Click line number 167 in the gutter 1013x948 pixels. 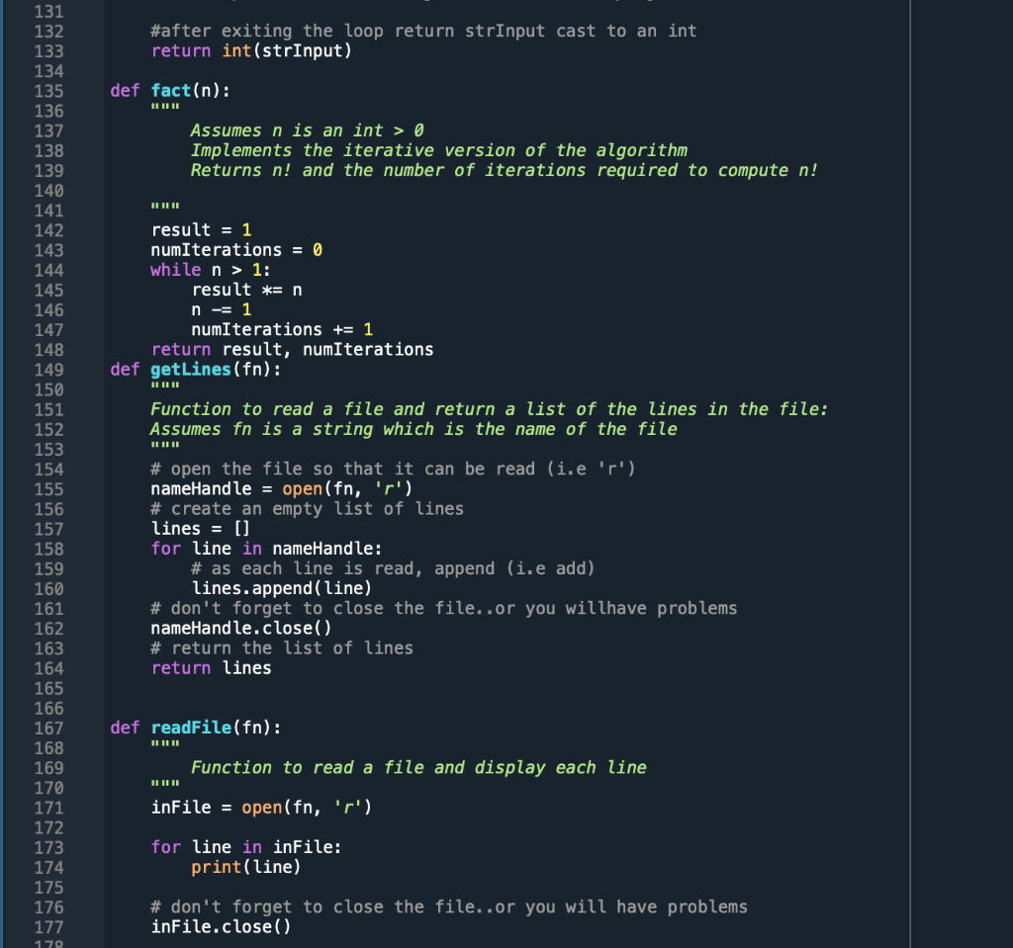(x=48, y=729)
